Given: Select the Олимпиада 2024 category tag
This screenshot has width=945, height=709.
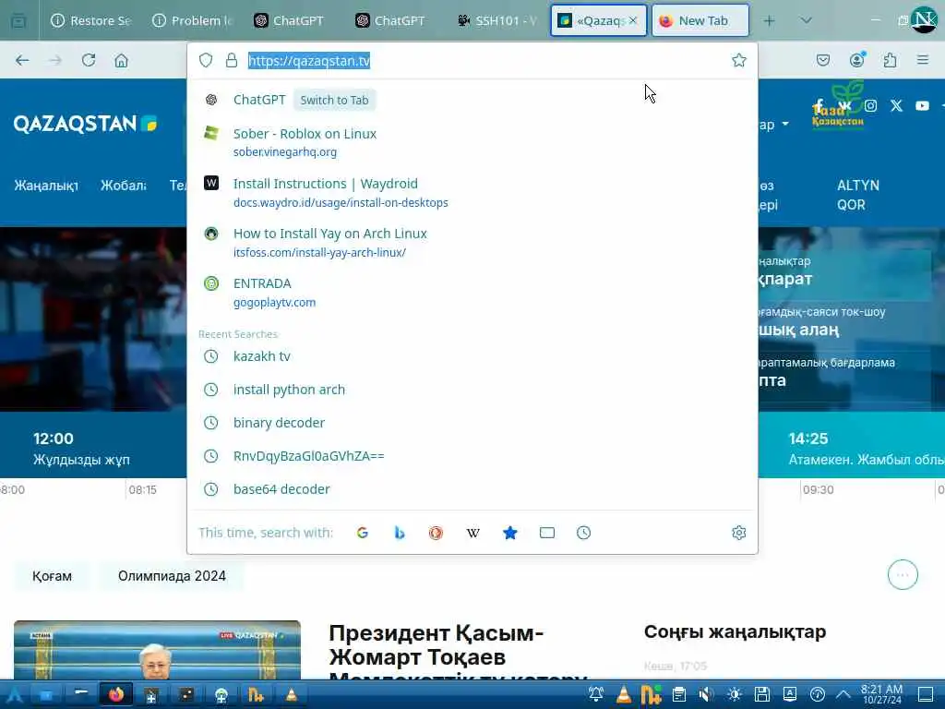Looking at the screenshot, I should 172,576.
